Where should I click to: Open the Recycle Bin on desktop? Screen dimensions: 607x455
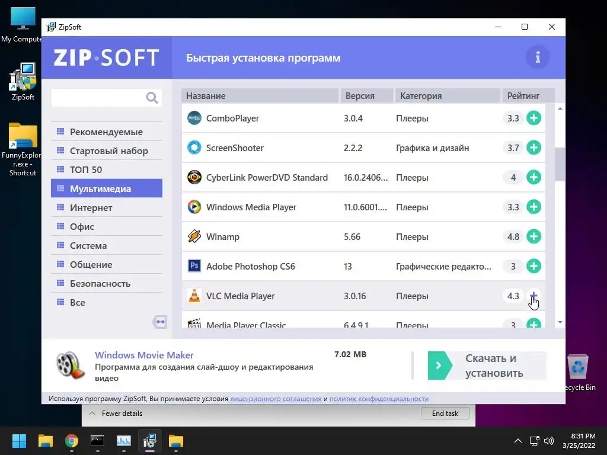pyautogui.click(x=578, y=373)
